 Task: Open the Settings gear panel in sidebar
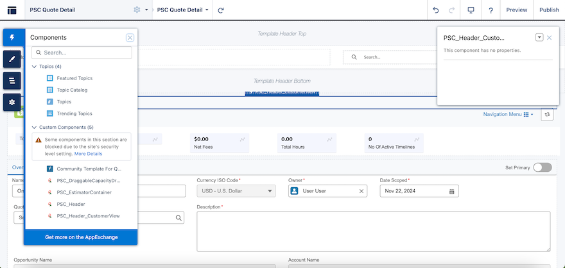pos(12,103)
